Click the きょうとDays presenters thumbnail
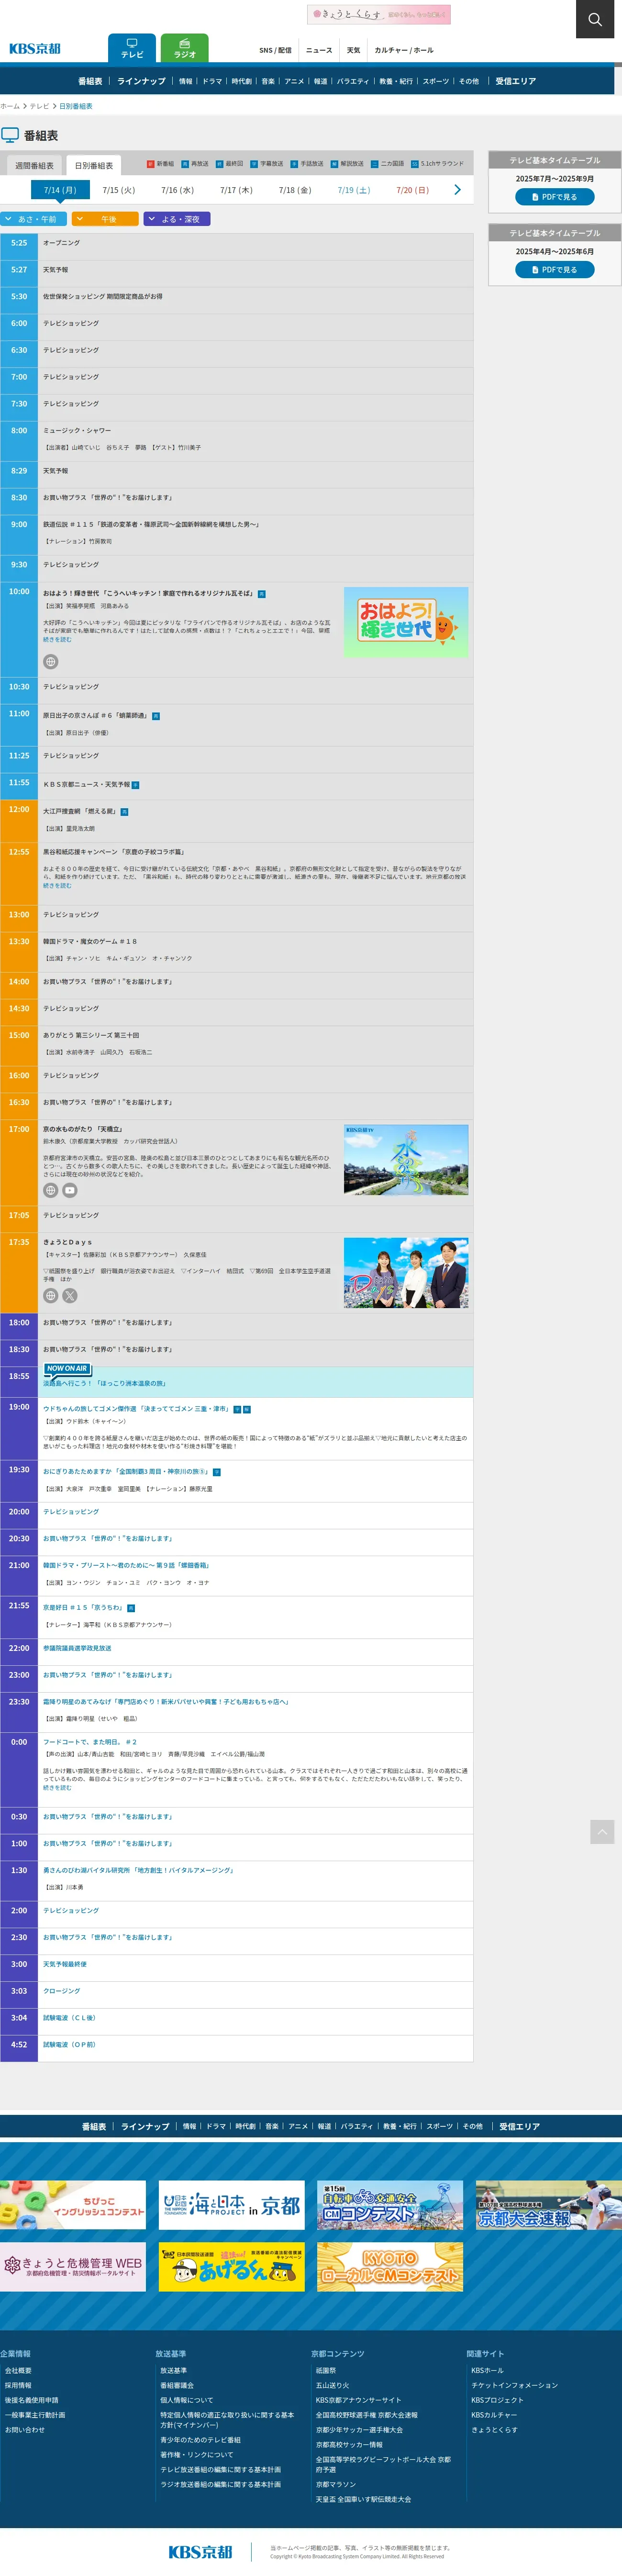This screenshot has width=622, height=2576. click(x=406, y=1273)
